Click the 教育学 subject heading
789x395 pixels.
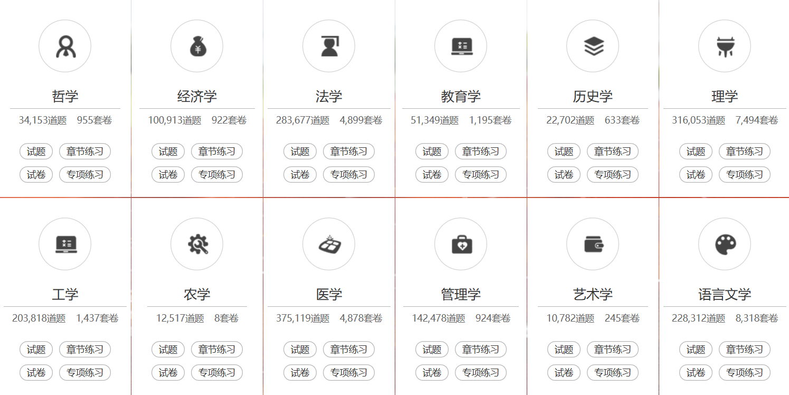461,97
